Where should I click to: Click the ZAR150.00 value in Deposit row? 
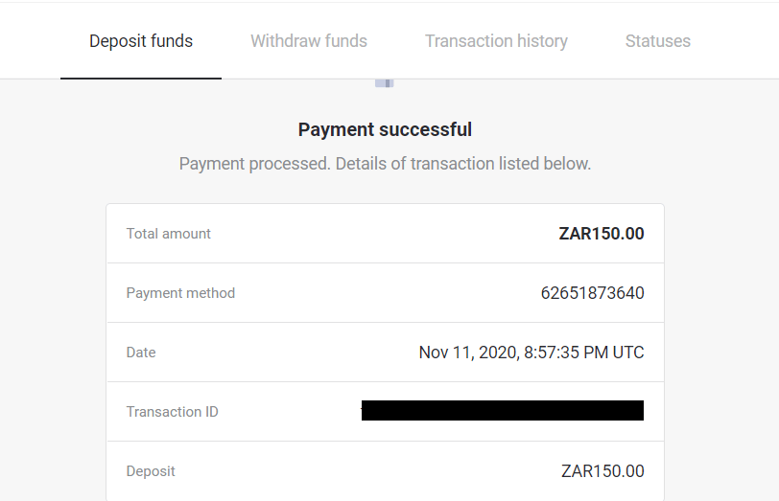pyautogui.click(x=602, y=471)
